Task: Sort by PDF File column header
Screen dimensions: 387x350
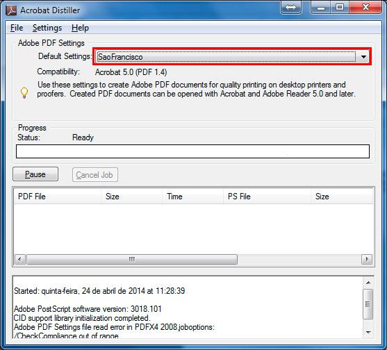Action: tap(58, 197)
